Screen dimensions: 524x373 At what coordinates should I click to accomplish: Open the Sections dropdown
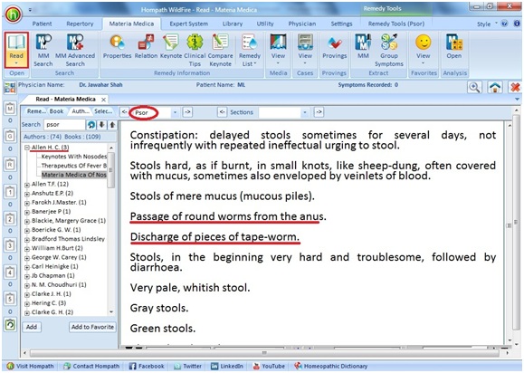[304, 112]
